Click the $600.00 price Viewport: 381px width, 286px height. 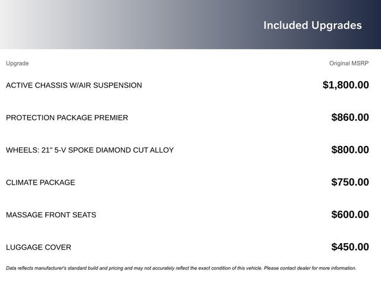tap(350, 214)
